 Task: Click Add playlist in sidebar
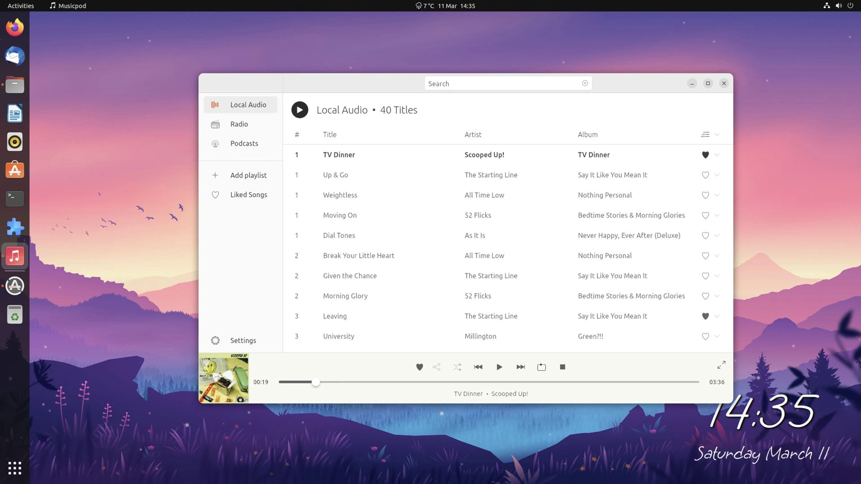pos(240,175)
